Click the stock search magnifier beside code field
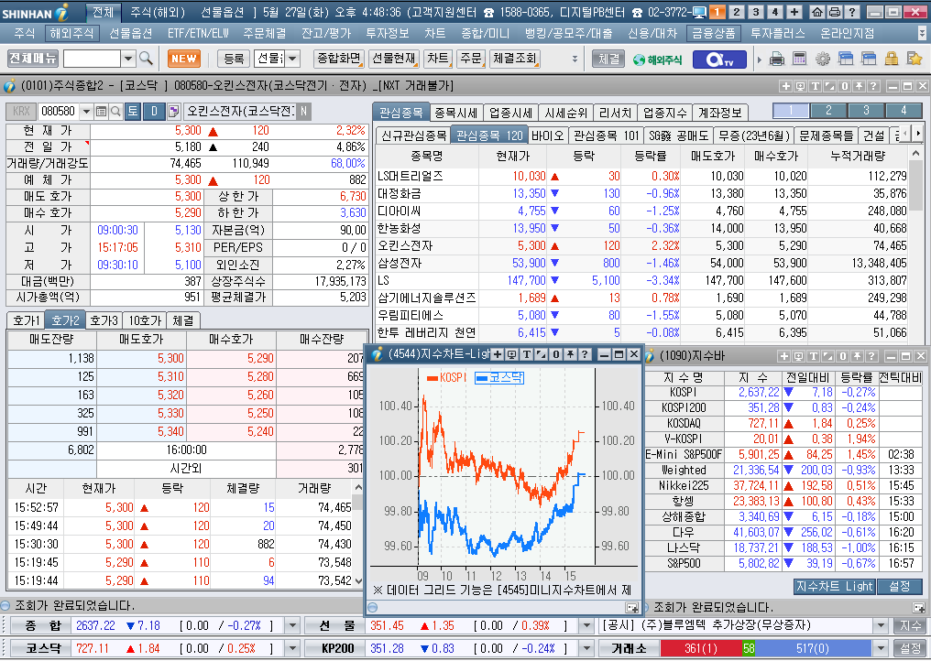 click(115, 111)
